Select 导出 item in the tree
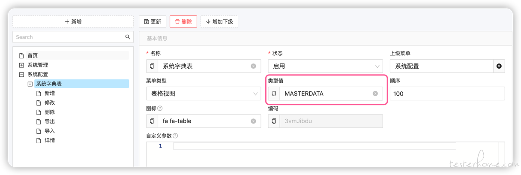This screenshot has height=175, width=521. (x=50, y=121)
